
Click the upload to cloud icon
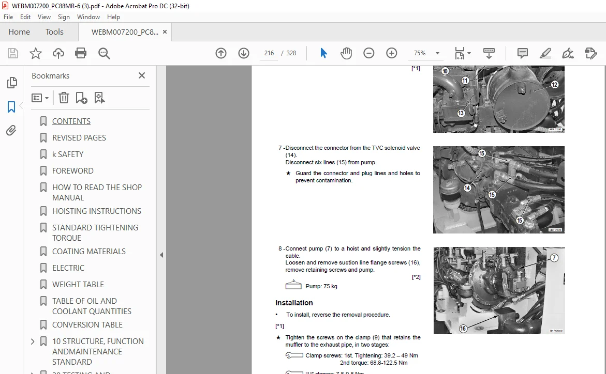(58, 53)
